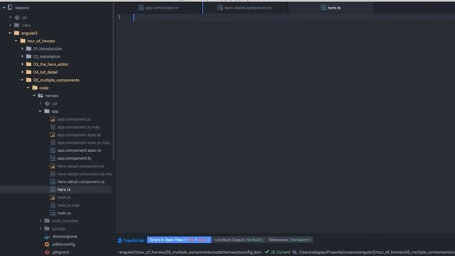455x256 pixels.
Task: Click the JS icon of hero-detail.component.js
Action: point(53,166)
